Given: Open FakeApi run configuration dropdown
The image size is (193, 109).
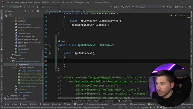Looking at the screenshot, I should click(150, 7).
